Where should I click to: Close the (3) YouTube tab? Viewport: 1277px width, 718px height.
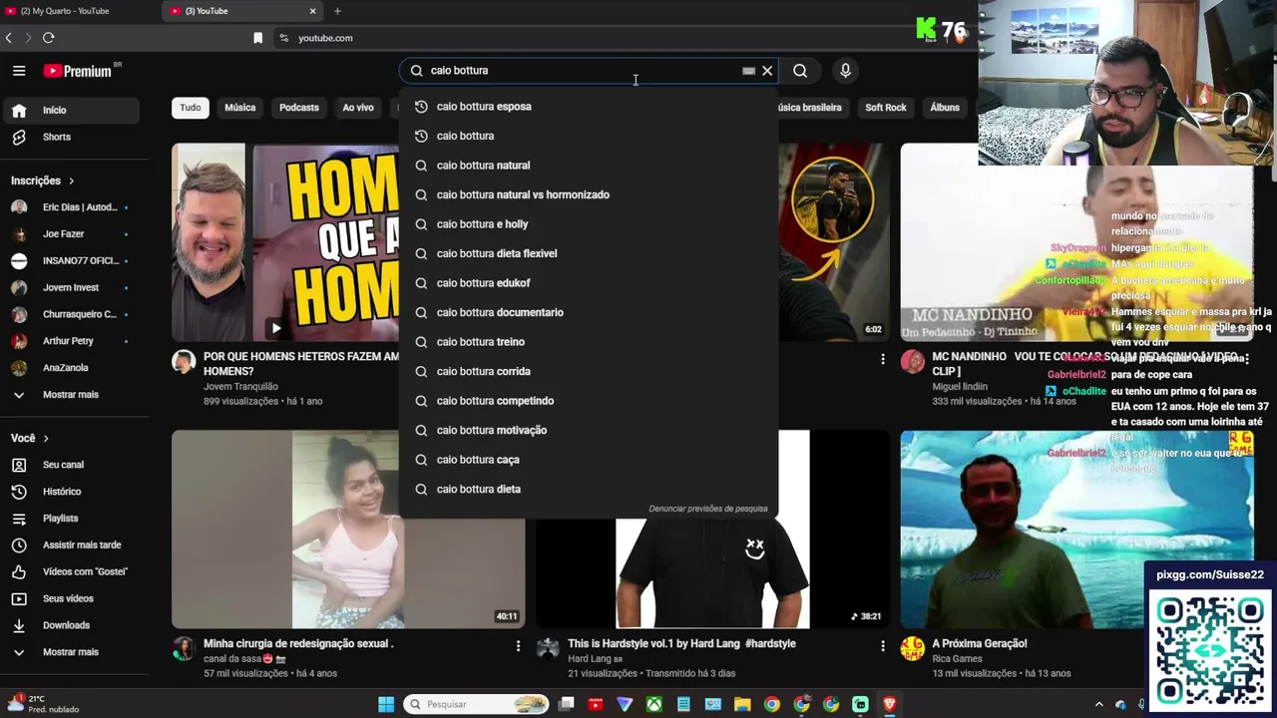click(312, 11)
